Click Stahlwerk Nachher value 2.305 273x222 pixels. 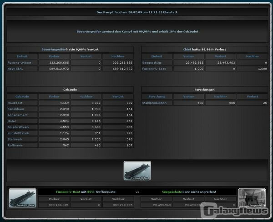(x=96, y=139)
